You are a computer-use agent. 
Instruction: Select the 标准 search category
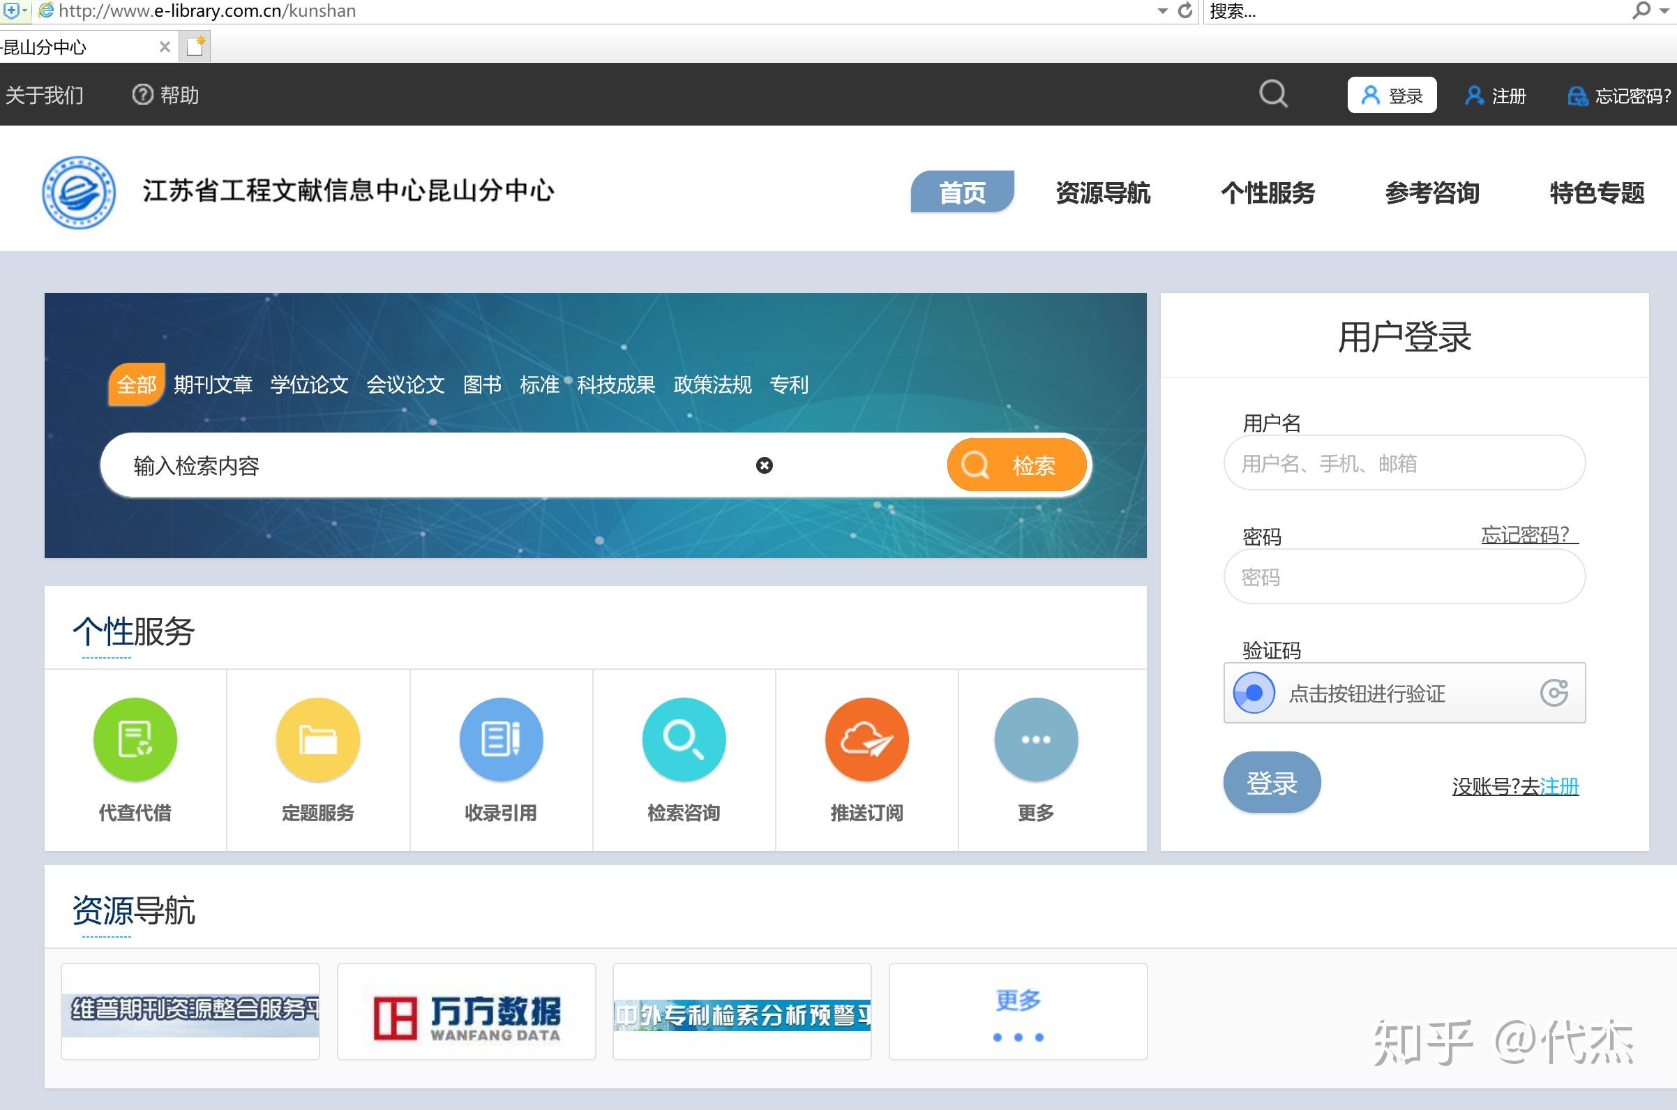pos(539,384)
